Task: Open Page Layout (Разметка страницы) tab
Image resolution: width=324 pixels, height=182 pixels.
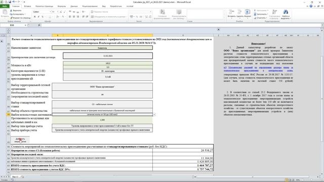Action: pos(44,6)
